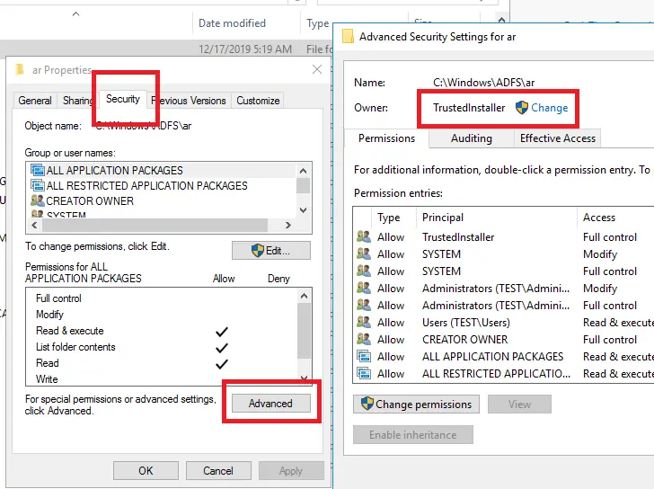The height and width of the screenshot is (489, 654).
Task: Click the shield icon on Change permissions button
Action: click(367, 404)
